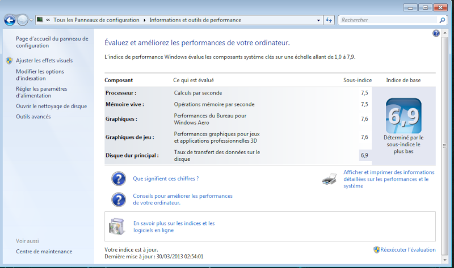Click the vertical scrollbar thumb

(445, 146)
